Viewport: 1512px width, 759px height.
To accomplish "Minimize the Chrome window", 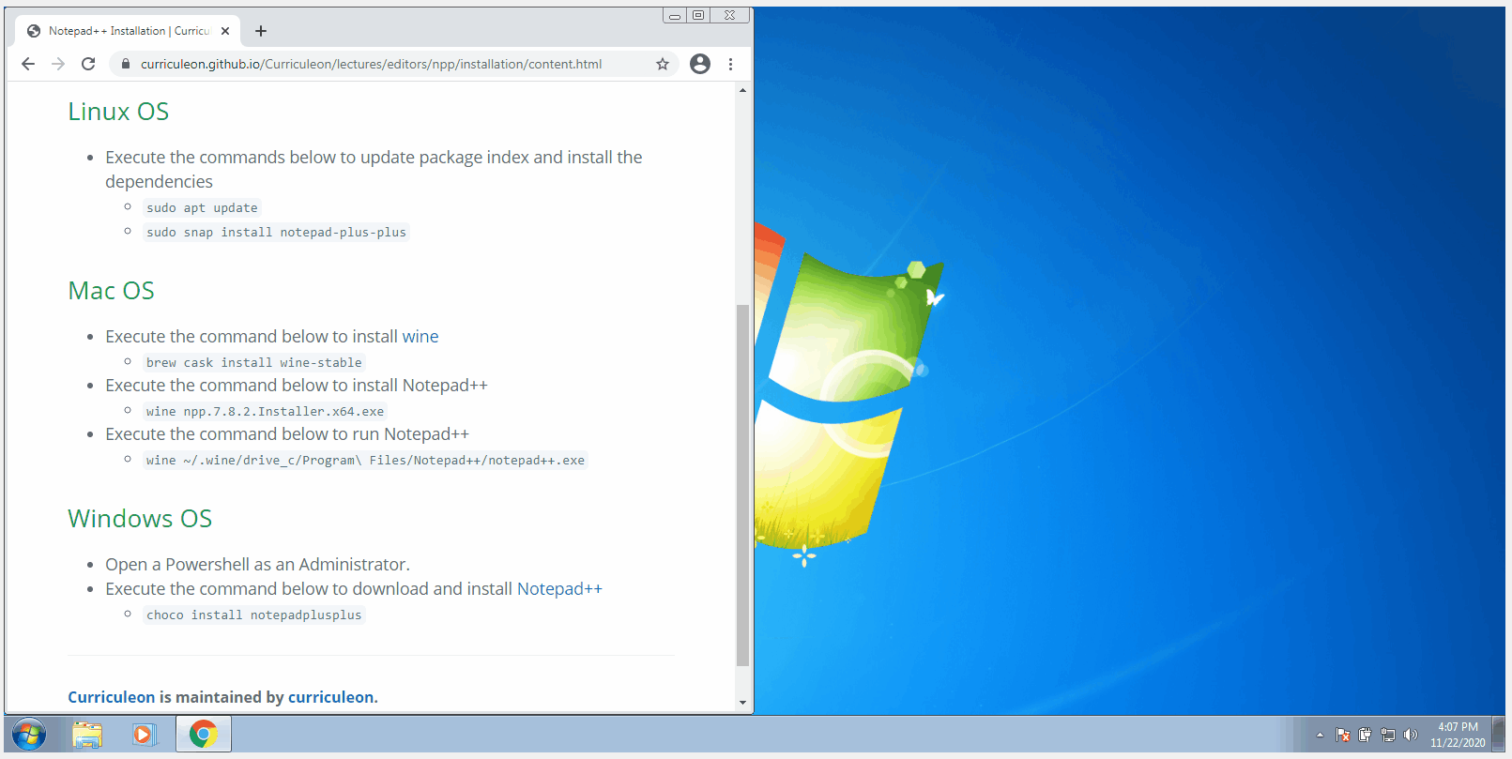I will coord(675,15).
